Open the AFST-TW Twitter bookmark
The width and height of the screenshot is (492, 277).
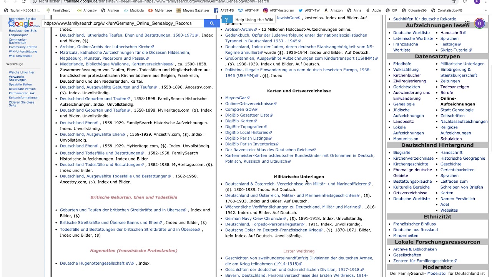[x=309, y=10]
